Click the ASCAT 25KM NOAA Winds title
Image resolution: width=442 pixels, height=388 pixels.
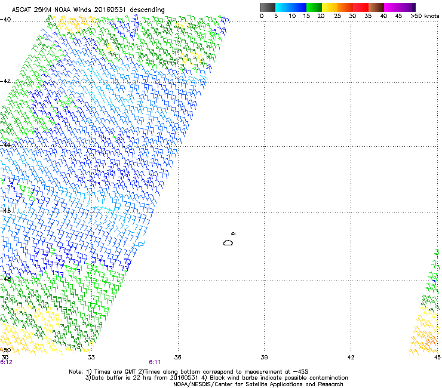coord(88,10)
